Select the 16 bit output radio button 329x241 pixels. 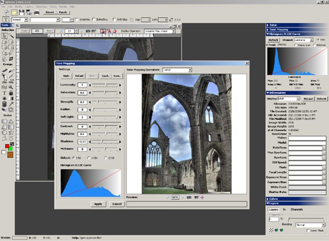[89, 158]
